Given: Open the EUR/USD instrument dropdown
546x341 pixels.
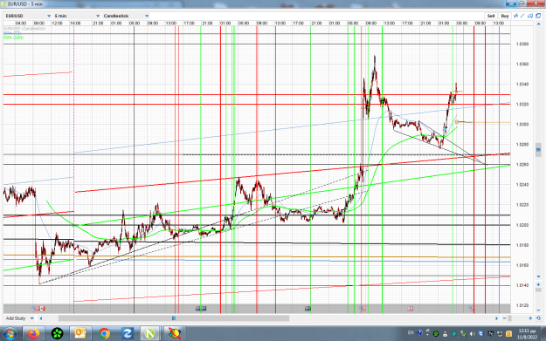Looking at the screenshot, I should [x=28, y=16].
